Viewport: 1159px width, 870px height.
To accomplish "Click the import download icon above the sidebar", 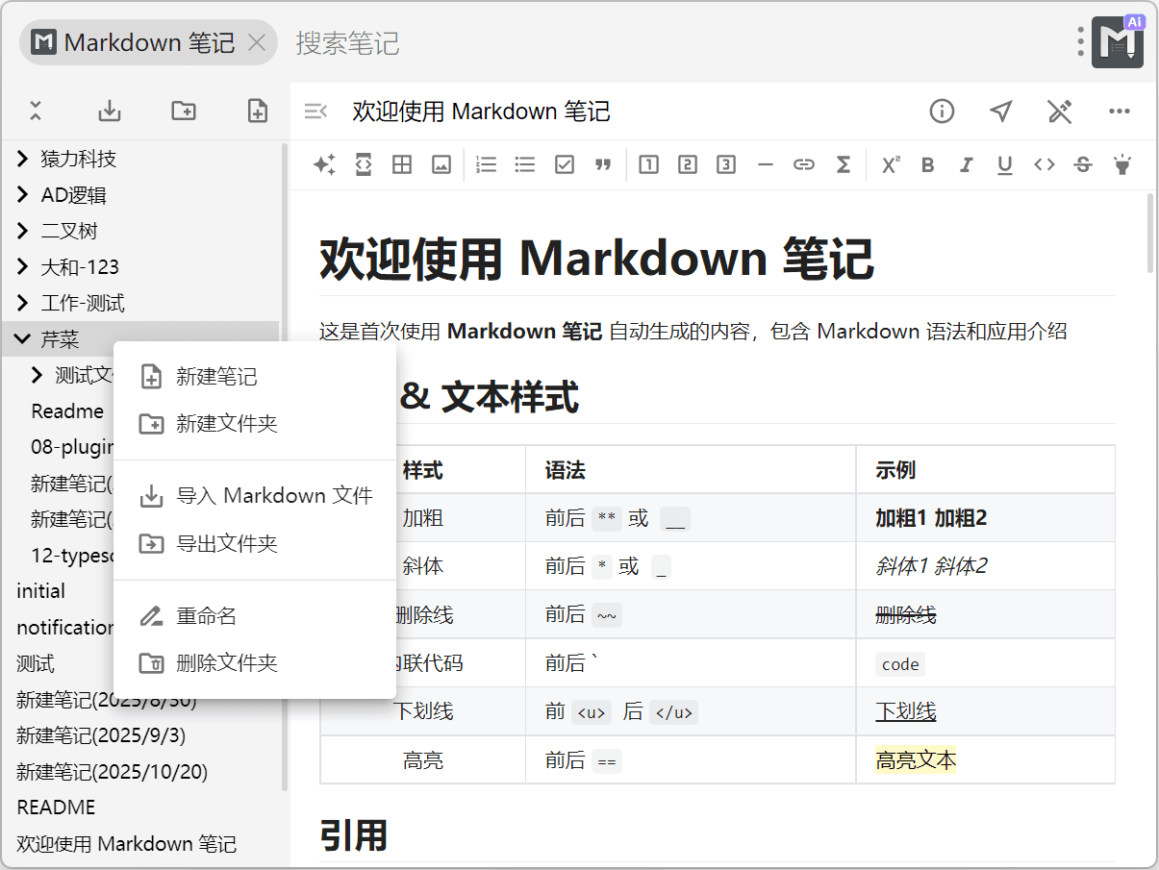I will point(110,111).
